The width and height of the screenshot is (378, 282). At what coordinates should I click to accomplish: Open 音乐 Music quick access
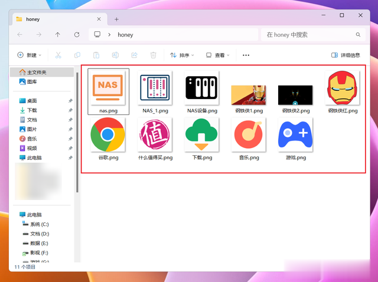point(42,139)
